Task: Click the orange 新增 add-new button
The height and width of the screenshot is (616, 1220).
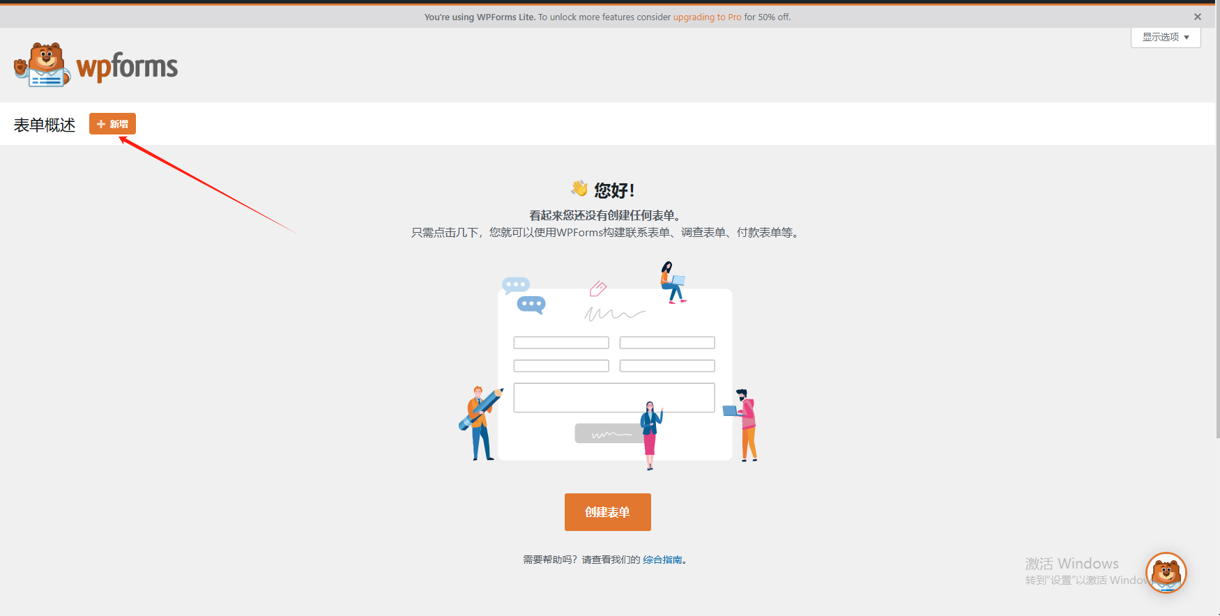Action: (x=112, y=124)
